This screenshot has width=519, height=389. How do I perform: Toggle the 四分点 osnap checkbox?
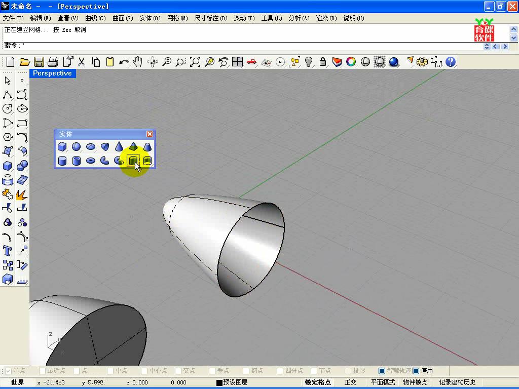click(280, 371)
